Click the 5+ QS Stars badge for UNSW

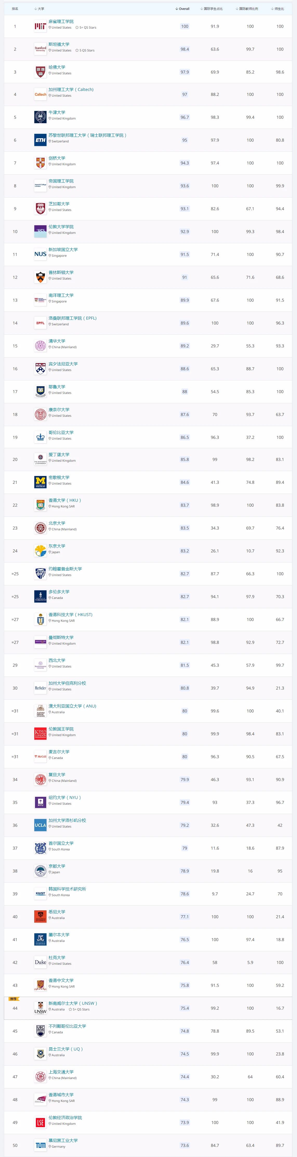tap(79, 1009)
